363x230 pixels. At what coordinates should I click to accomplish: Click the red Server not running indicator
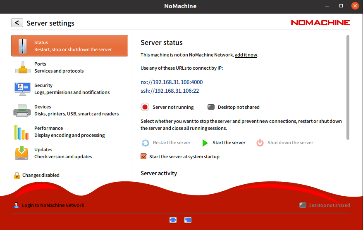(x=145, y=107)
